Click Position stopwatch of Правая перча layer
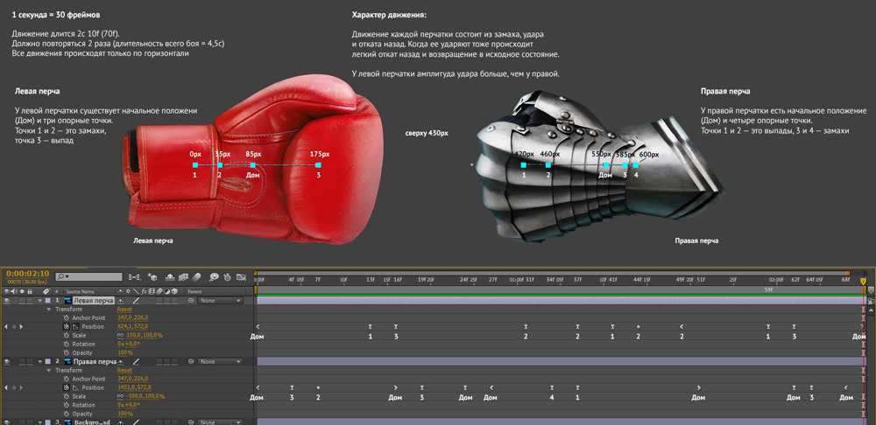876x425 pixels. 67,387
